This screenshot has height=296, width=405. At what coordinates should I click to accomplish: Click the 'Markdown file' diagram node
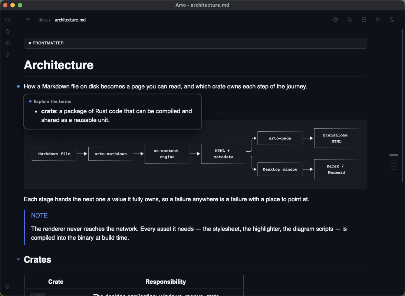point(54,154)
